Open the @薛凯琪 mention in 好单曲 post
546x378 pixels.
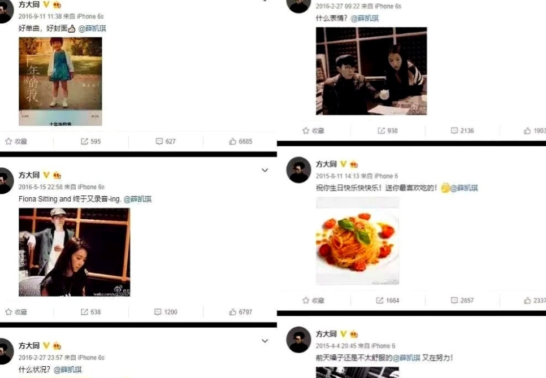92,29
